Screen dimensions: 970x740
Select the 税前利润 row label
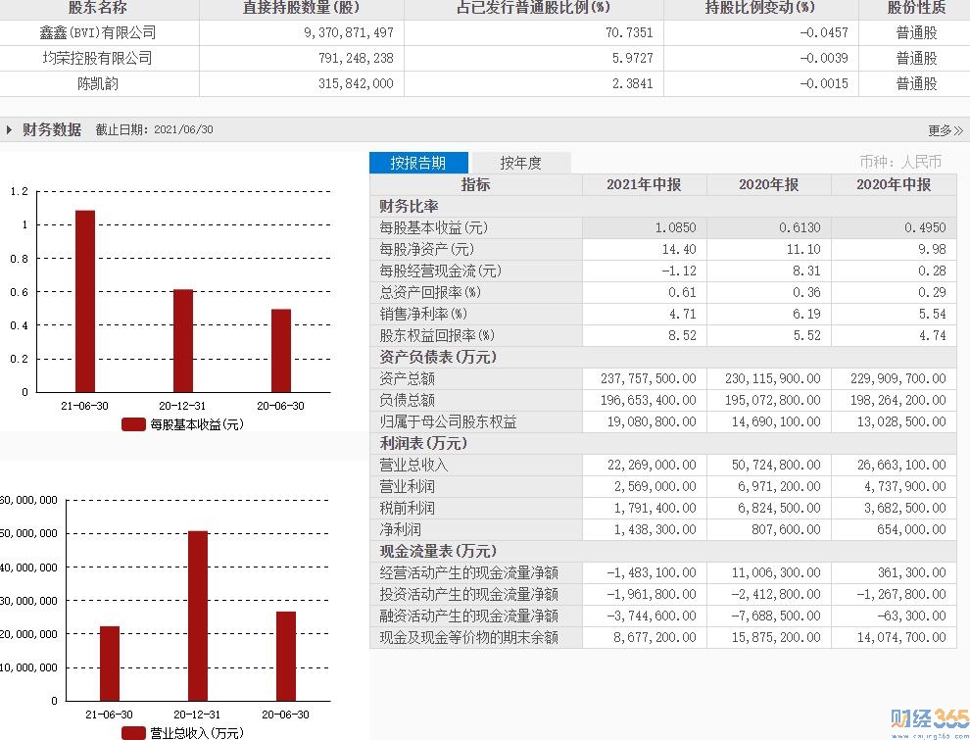click(407, 508)
